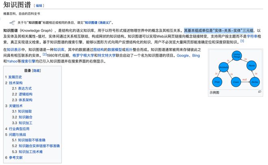268x165 pixels.
Task: Click the 示例图 caption text
Action: (x=214, y=93)
